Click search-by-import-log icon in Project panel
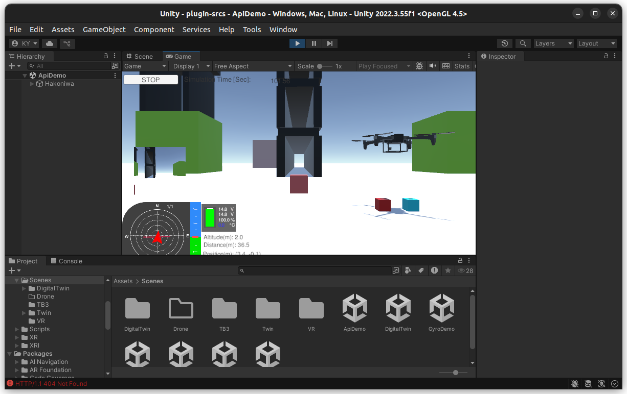627x394 pixels. click(x=434, y=270)
